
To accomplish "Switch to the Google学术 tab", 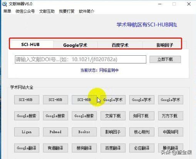I will coord(75,45).
